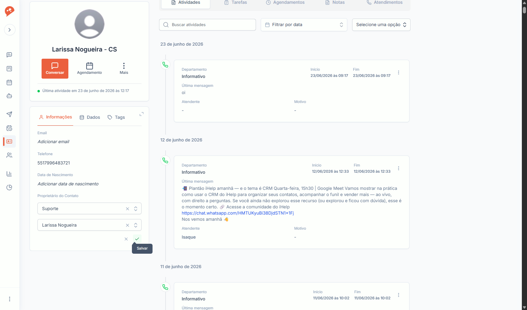527x310 pixels.
Task: Click the 23 de junho de 2026 heading
Action: [182, 44]
